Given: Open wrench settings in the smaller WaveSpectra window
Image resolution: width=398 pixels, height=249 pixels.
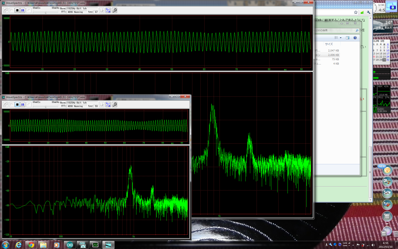Looking at the screenshot, I should (x=114, y=105).
